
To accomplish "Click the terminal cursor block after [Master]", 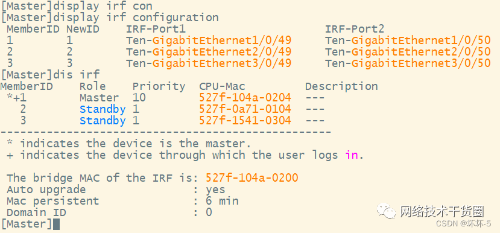I will click(56, 224).
